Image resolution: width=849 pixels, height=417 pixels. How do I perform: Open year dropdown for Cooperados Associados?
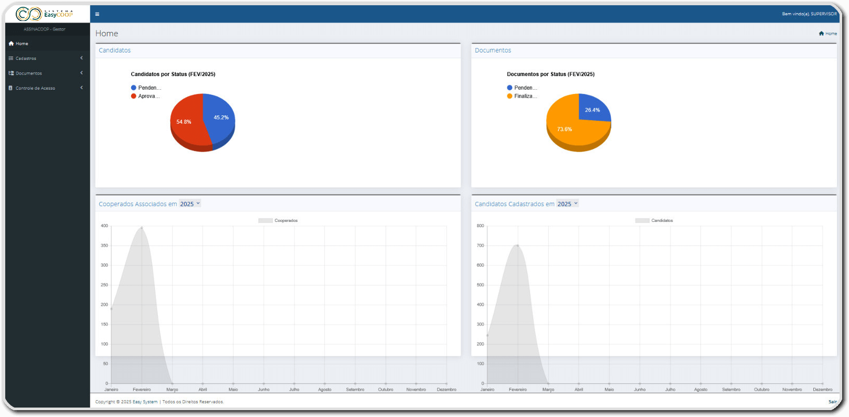pyautogui.click(x=190, y=204)
